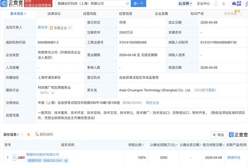
Task: Expand the shareholder row plus button
Action: tap(15, 158)
